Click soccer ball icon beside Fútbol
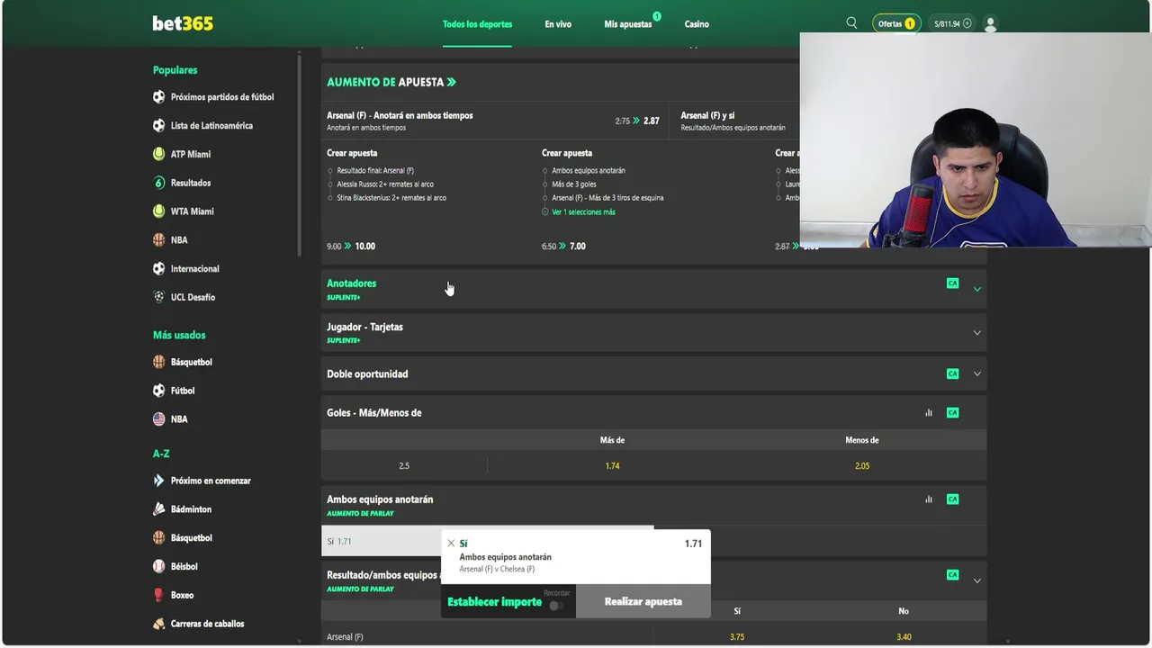Viewport: 1152px width, 648px height. pyautogui.click(x=159, y=391)
